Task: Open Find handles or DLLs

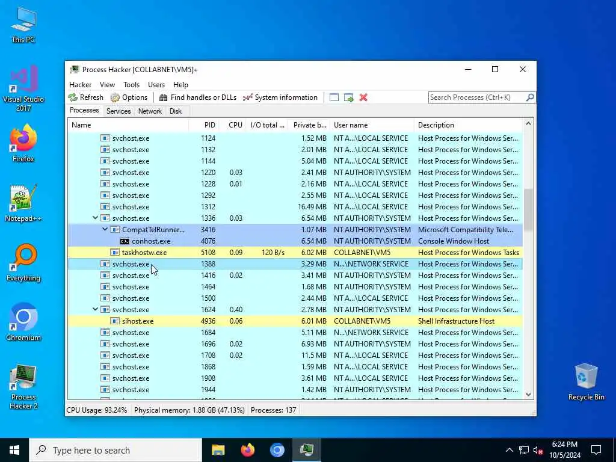Action: tap(197, 97)
